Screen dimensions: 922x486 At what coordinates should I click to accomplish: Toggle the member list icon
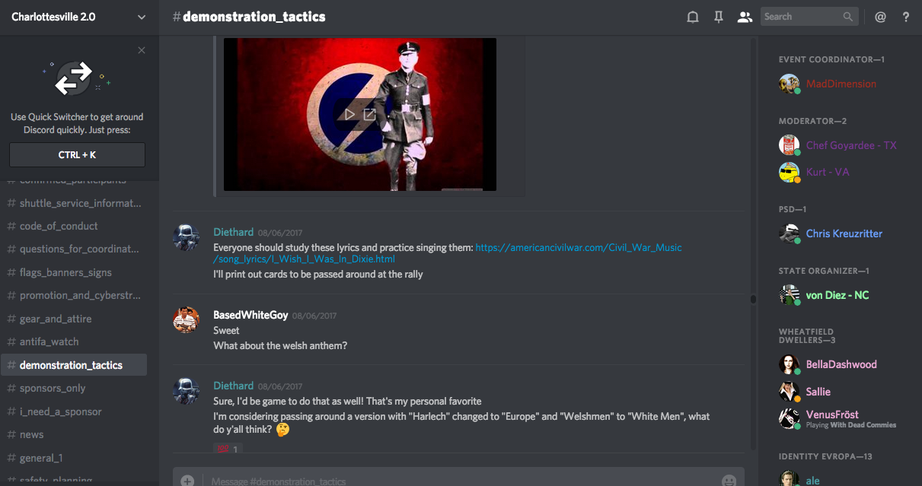click(x=745, y=17)
